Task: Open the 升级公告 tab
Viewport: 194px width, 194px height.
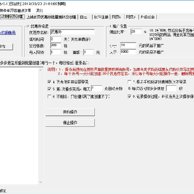Action: [x=148, y=17]
